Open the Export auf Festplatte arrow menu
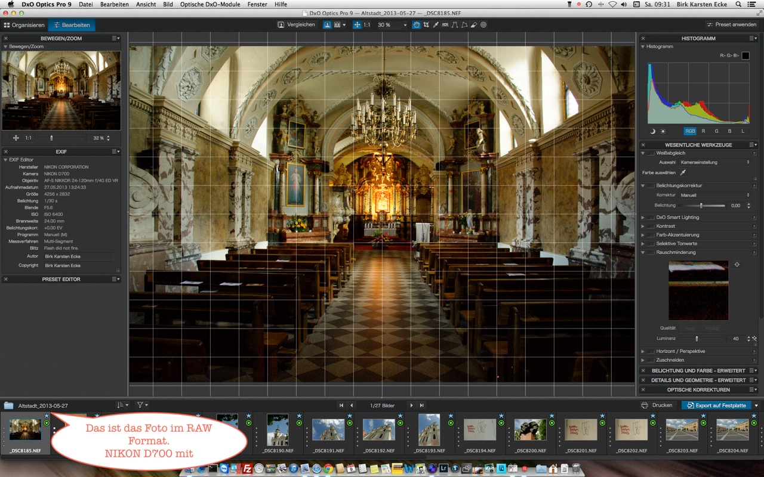 pyautogui.click(x=756, y=405)
